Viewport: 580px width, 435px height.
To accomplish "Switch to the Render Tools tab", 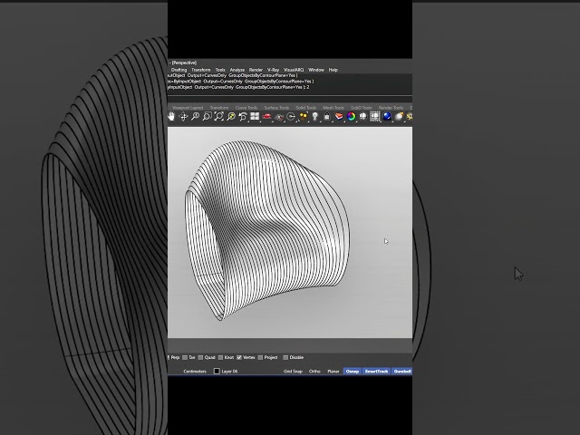I will 391,108.
